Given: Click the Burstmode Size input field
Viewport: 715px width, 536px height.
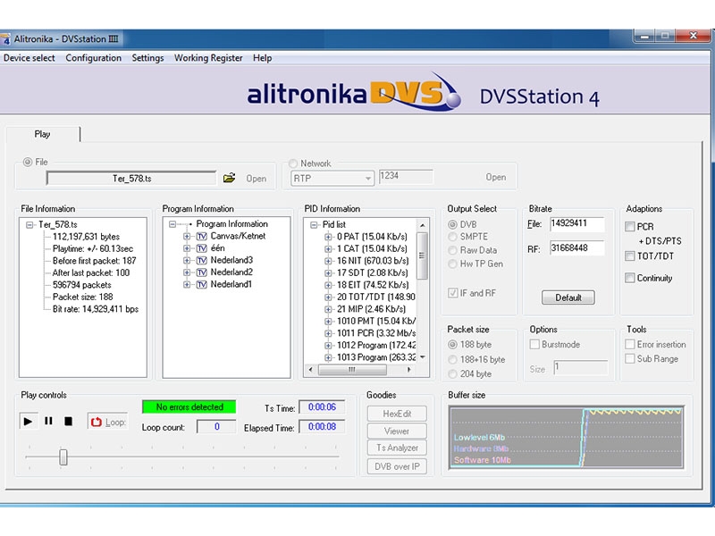Looking at the screenshot, I should tap(580, 367).
